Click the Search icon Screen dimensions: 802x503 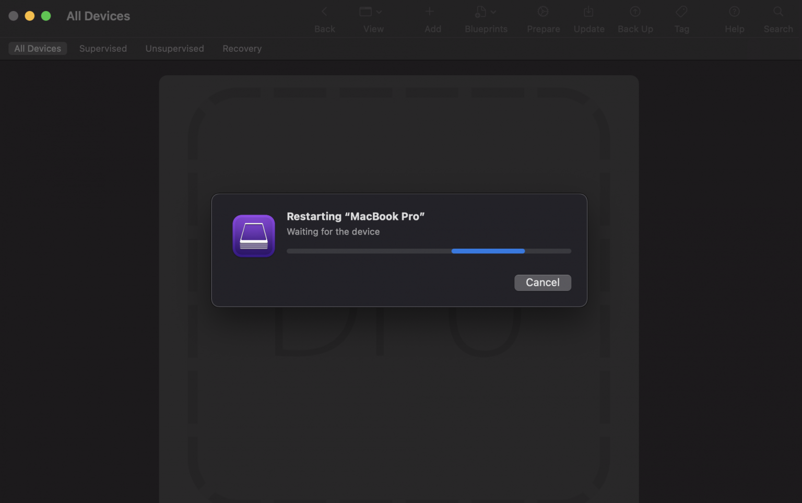pos(777,11)
